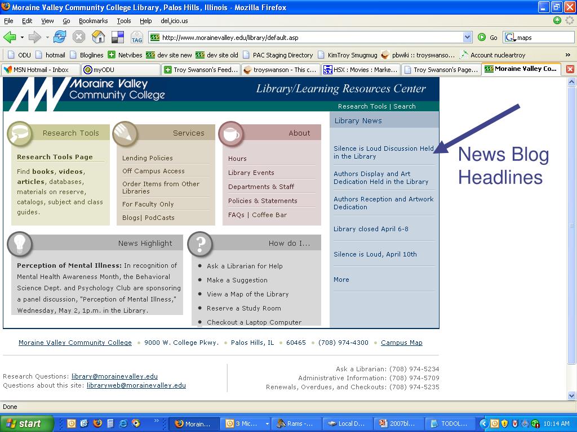The height and width of the screenshot is (432, 577).
Task: Click the green Go arrow icon
Action: [x=482, y=37]
